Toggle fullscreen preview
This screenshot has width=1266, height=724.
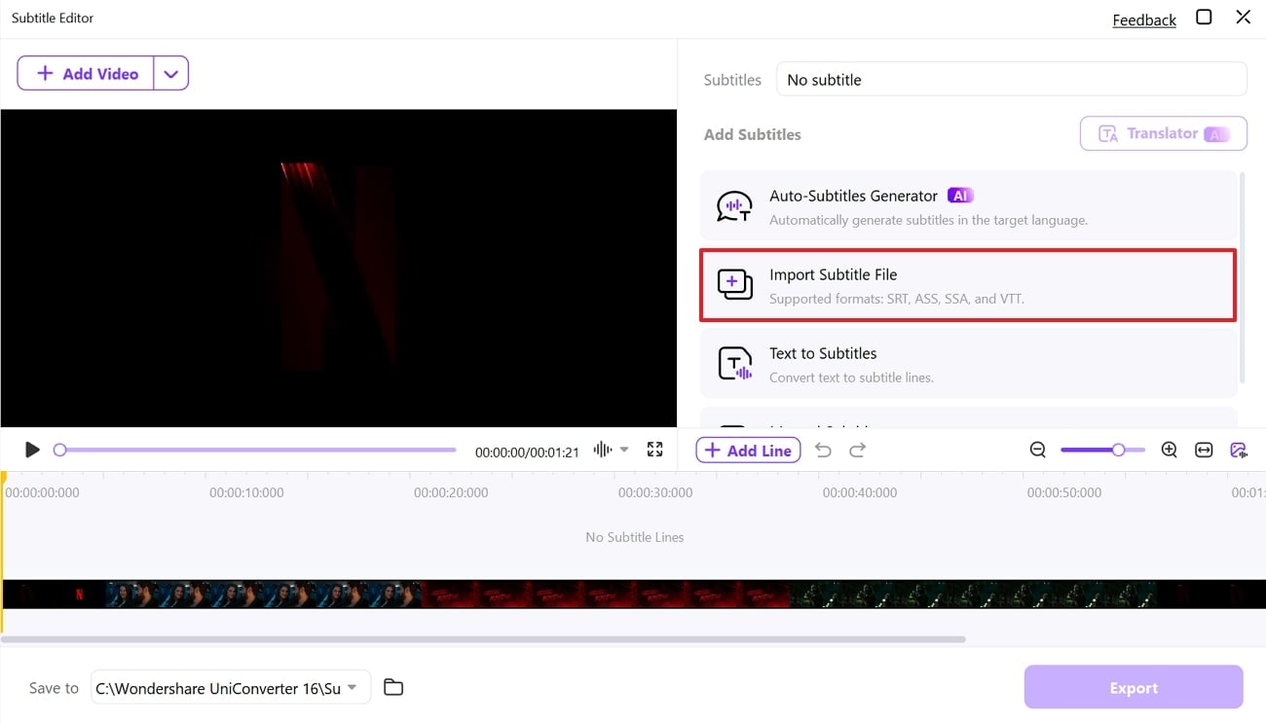tap(654, 450)
